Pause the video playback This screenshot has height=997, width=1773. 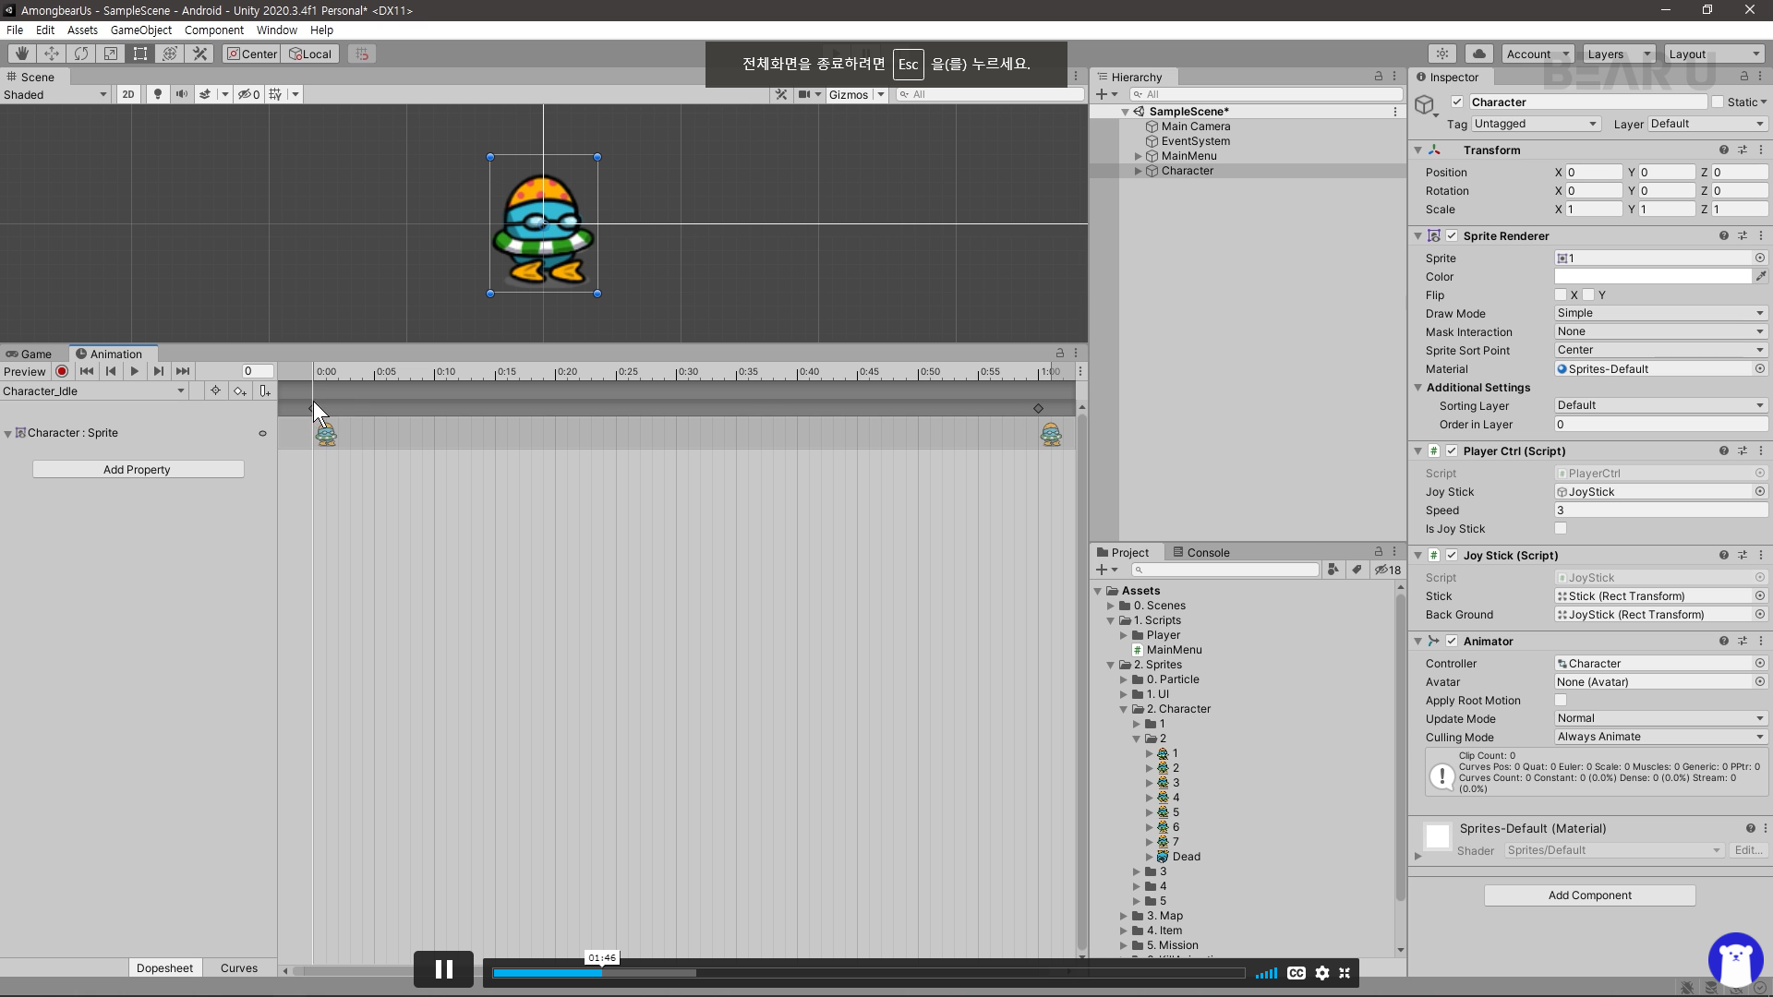443,969
